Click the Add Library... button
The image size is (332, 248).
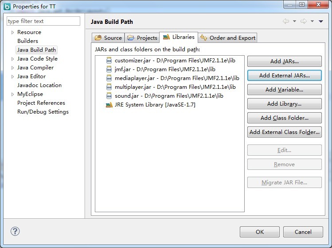coord(285,104)
